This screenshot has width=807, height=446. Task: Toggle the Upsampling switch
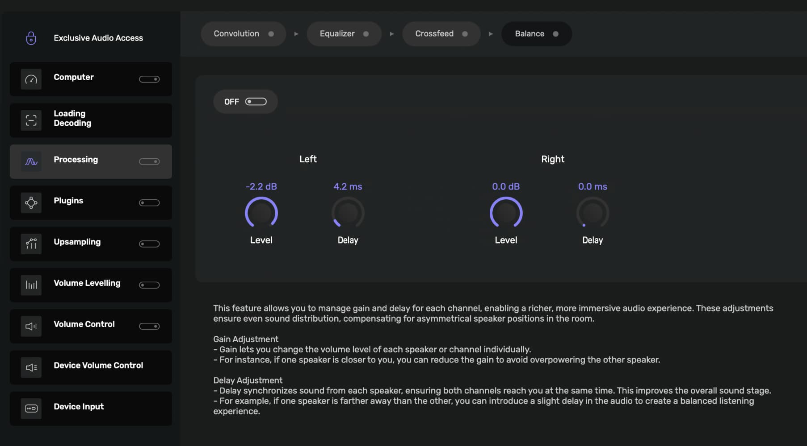149,244
